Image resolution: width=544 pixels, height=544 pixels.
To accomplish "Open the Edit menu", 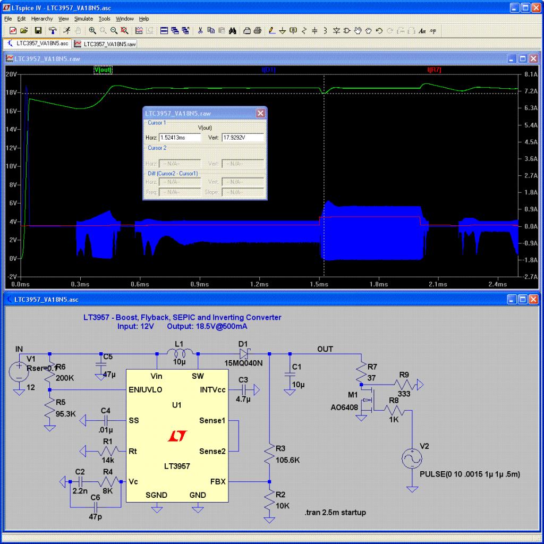I will [21, 19].
